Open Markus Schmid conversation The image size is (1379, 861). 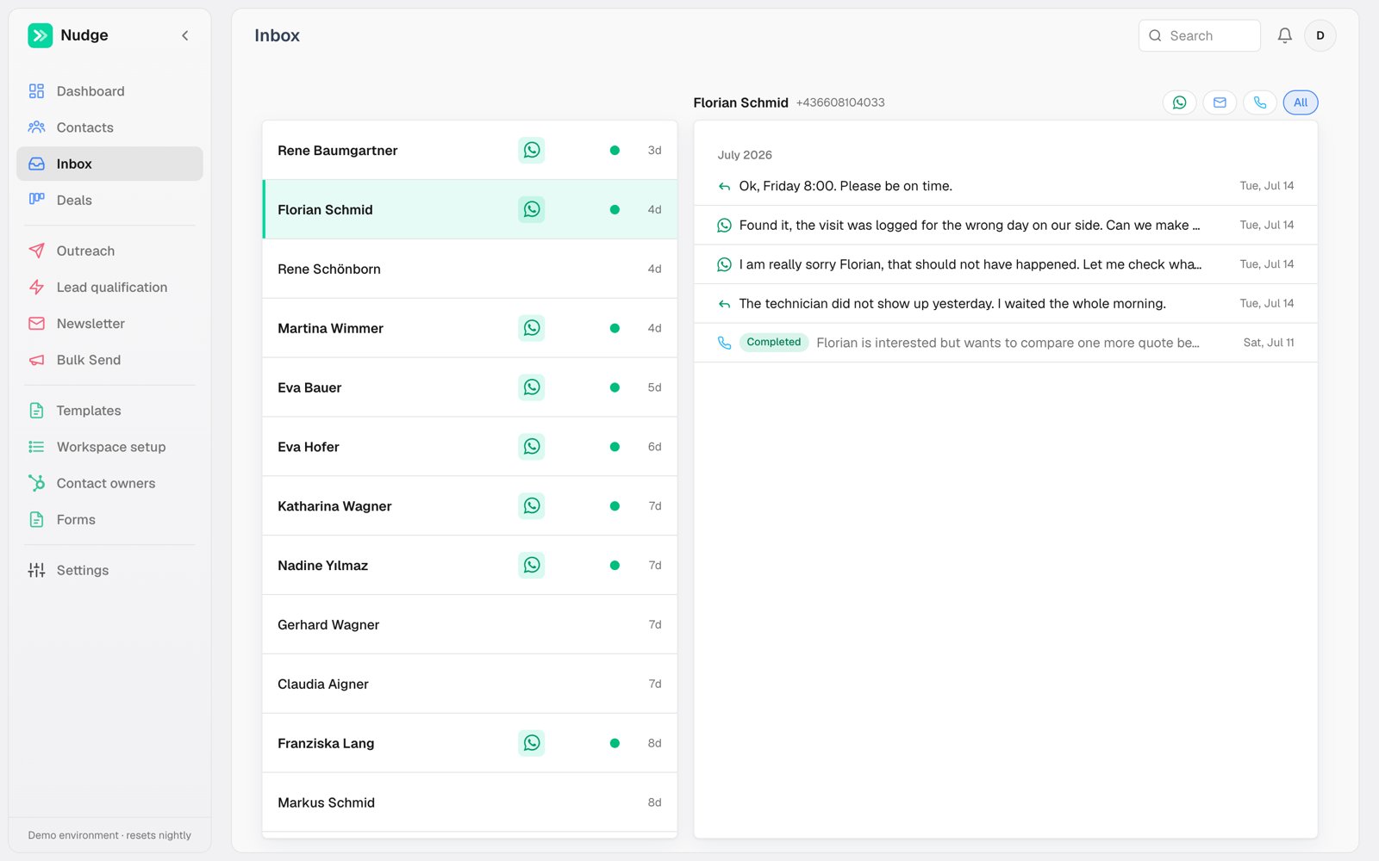coord(470,802)
